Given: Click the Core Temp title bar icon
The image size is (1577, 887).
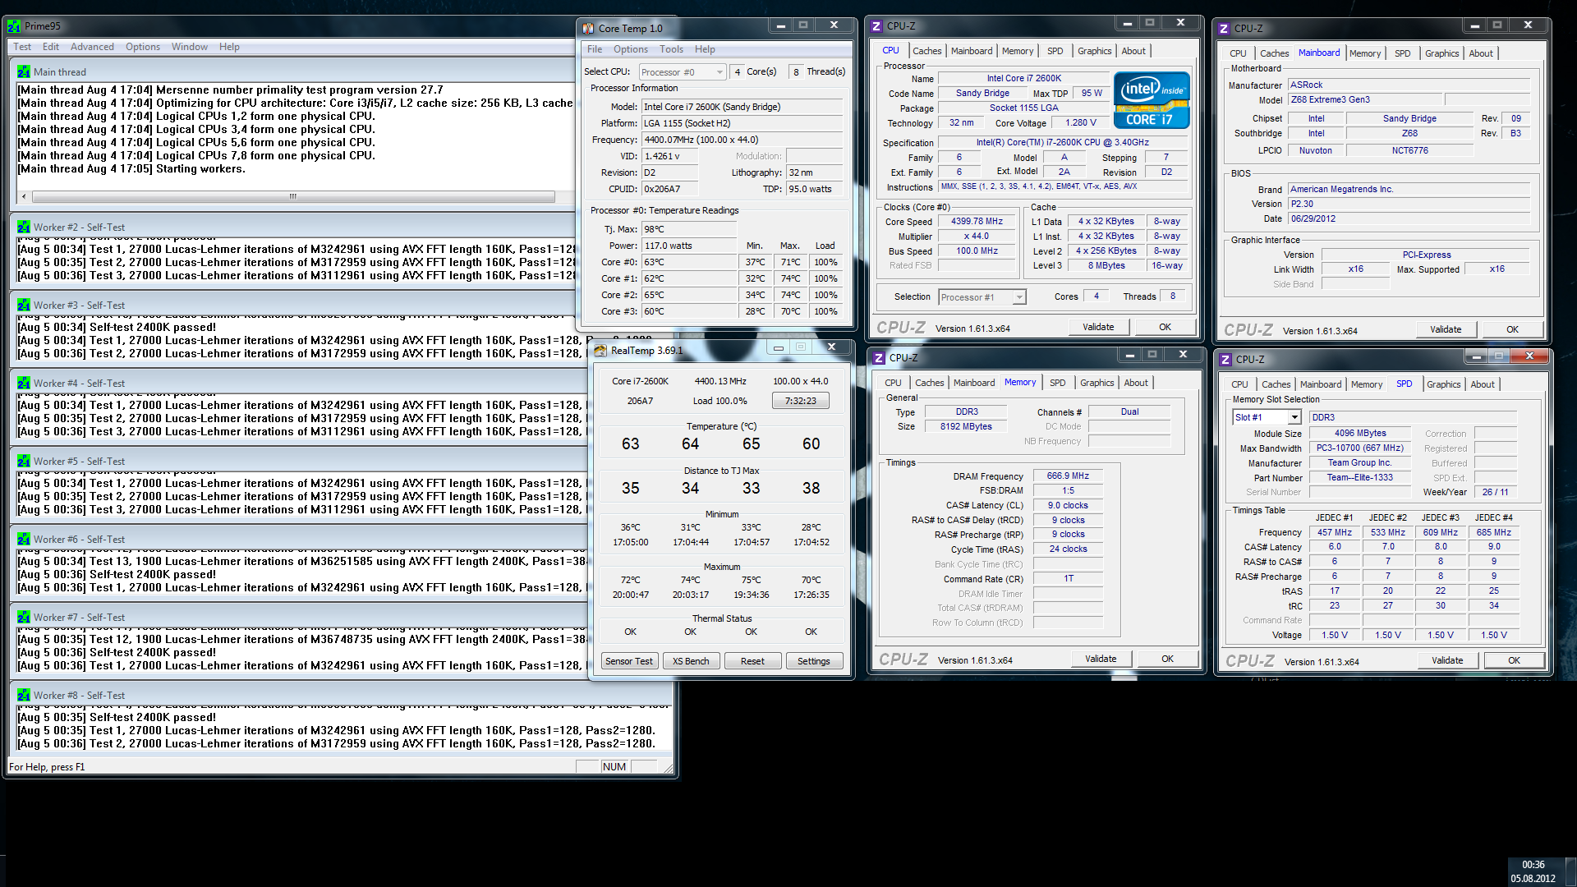Looking at the screenshot, I should [x=588, y=29].
